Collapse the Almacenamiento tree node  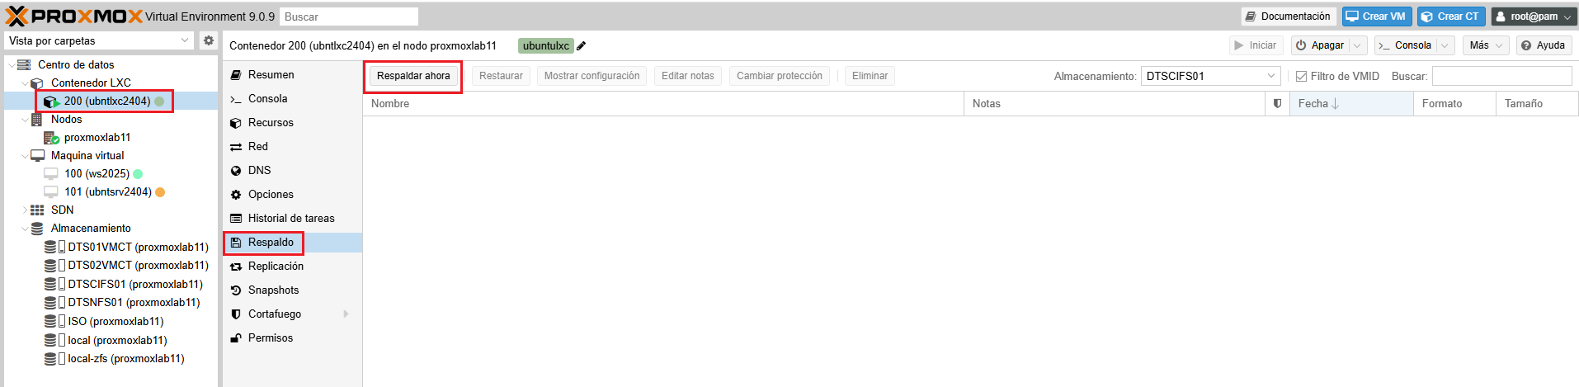[x=25, y=229]
